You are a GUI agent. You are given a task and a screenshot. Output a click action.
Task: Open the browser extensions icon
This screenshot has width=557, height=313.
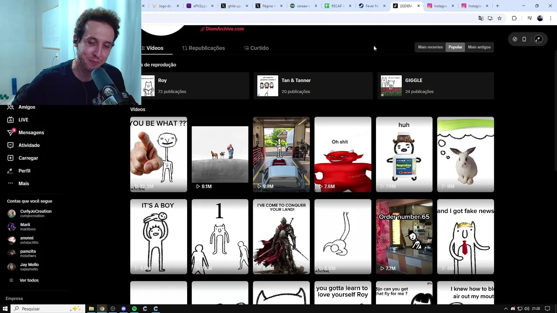pos(514,18)
